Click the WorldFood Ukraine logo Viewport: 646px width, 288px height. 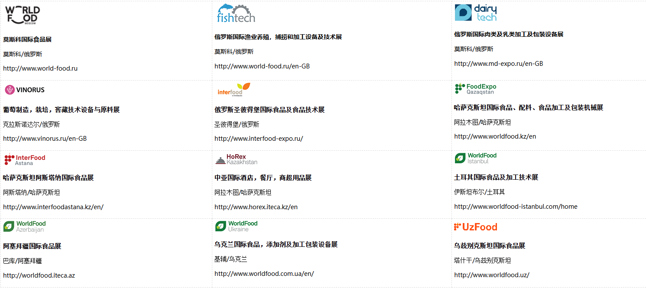tap(237, 226)
